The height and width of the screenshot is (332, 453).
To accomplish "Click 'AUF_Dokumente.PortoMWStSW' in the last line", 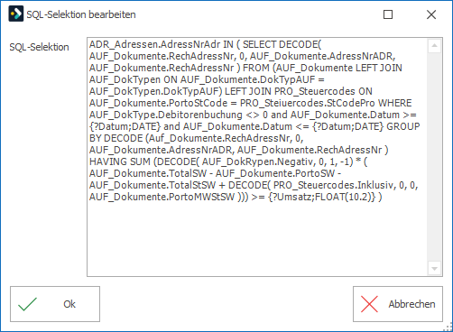I will (162, 197).
